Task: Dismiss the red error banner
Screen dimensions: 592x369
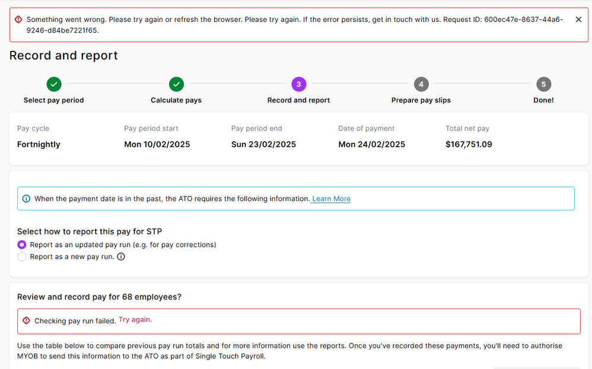Action: click(578, 20)
